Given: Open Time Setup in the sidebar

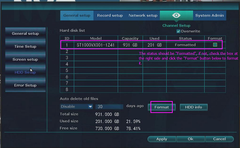Looking at the screenshot, I should (x=25, y=46).
